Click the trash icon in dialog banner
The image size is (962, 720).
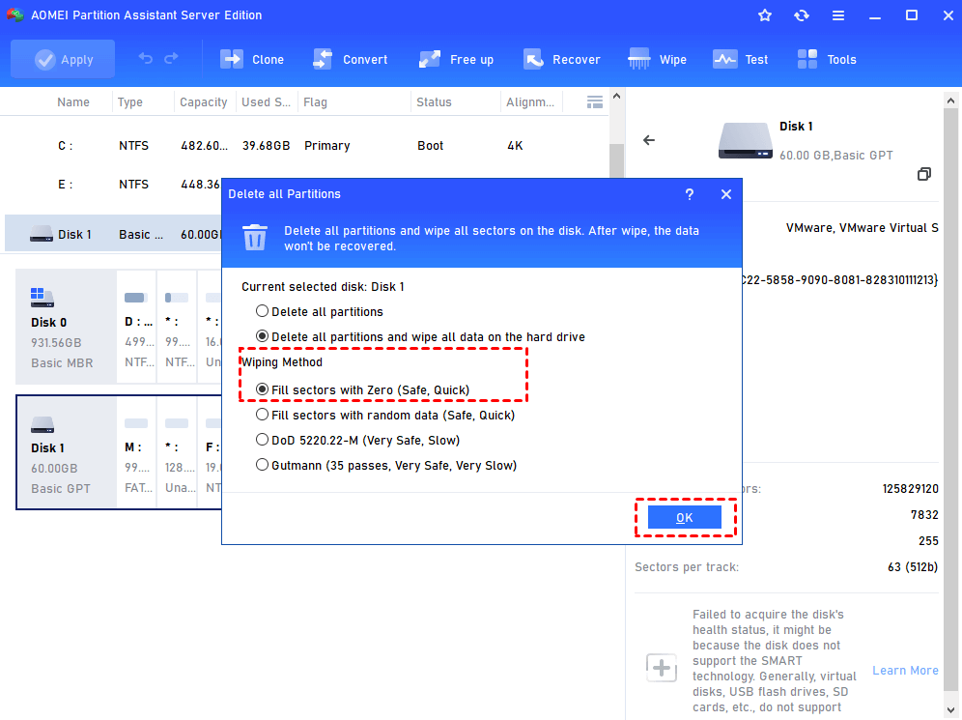click(x=255, y=238)
